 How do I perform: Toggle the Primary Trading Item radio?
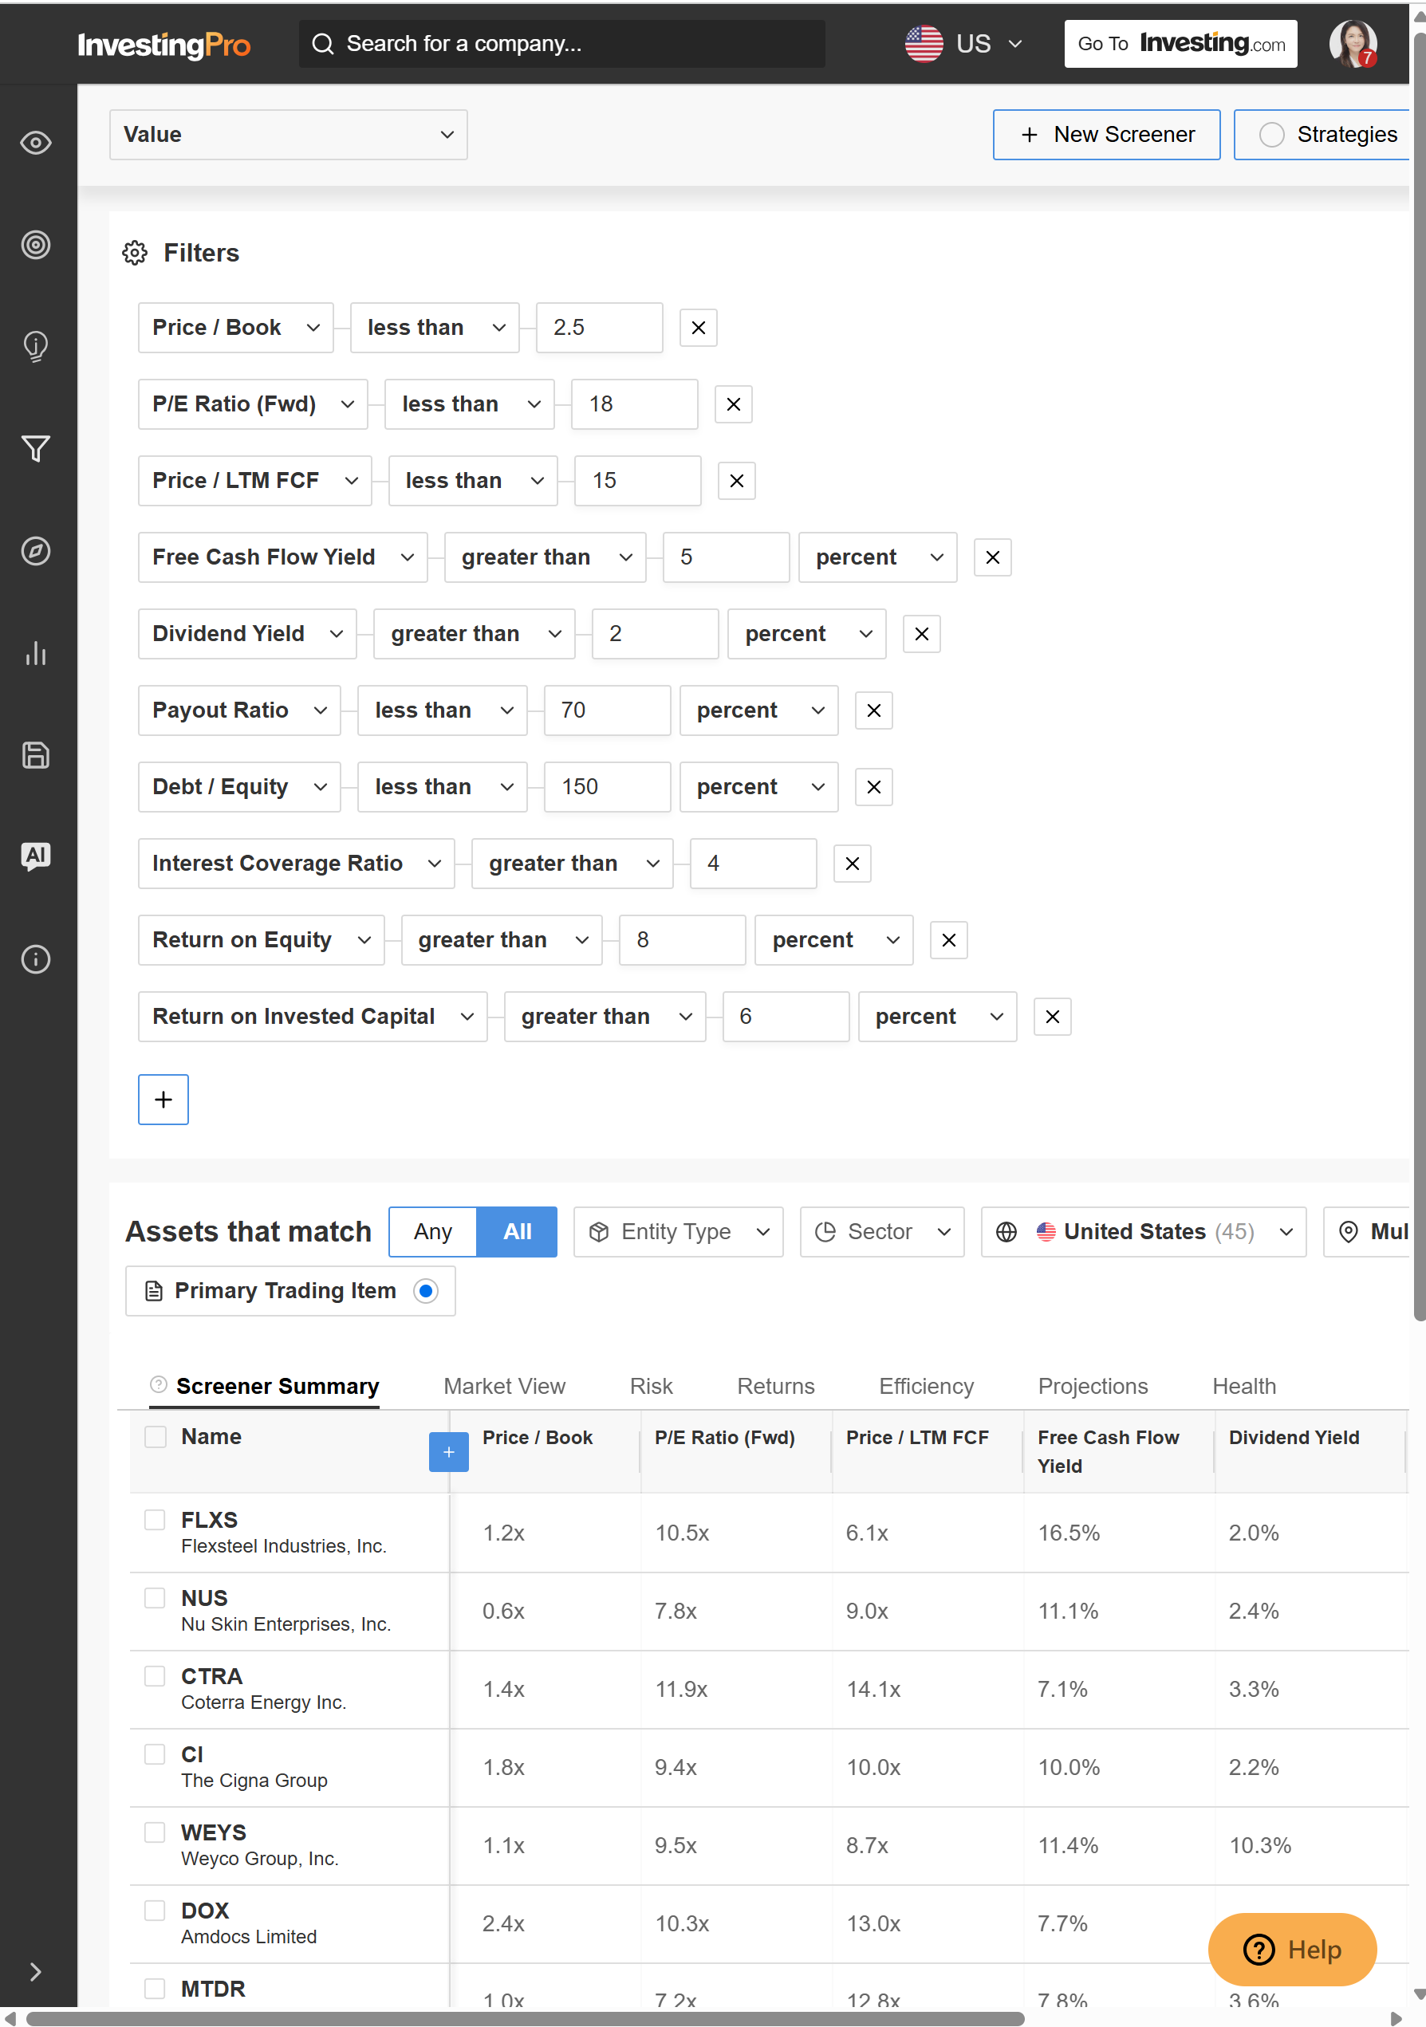[x=426, y=1292]
